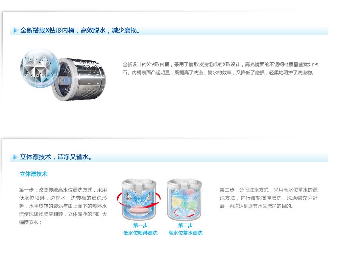This screenshot has height=255, width=338.
Task: Click the 第二步 description text on the right
Action: coord(269,198)
